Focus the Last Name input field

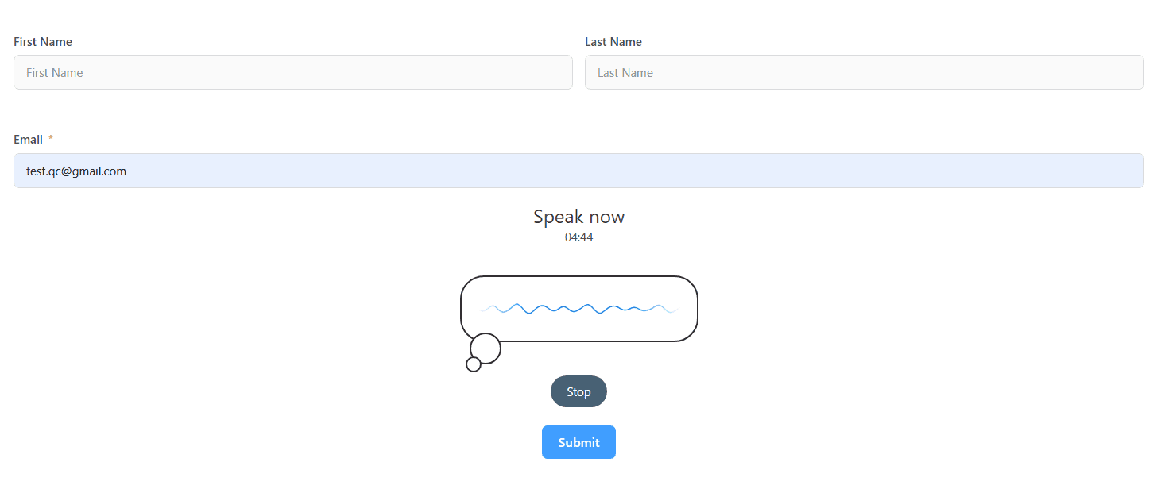pyautogui.click(x=865, y=72)
